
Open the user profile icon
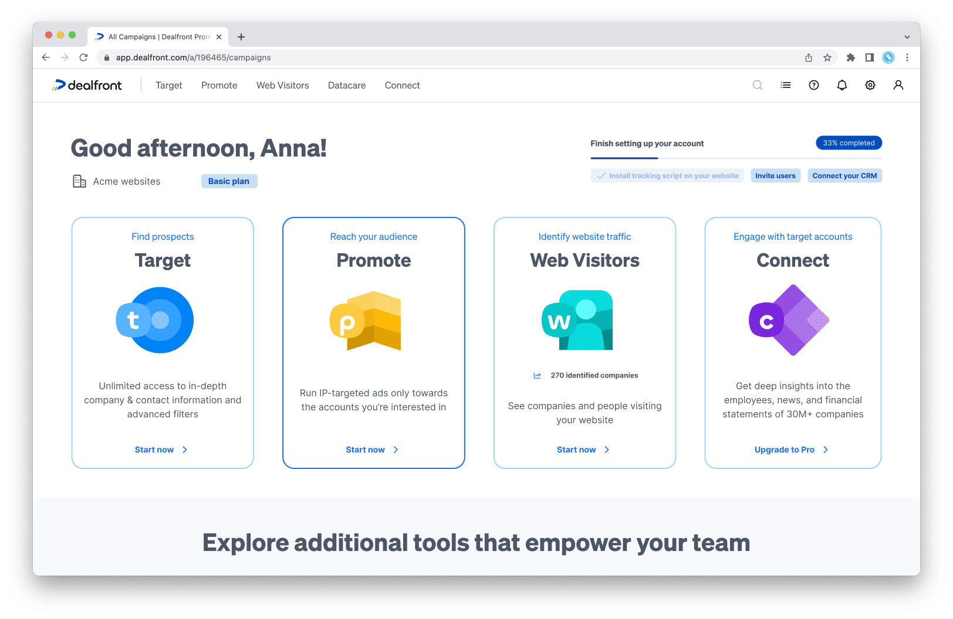pyautogui.click(x=898, y=85)
